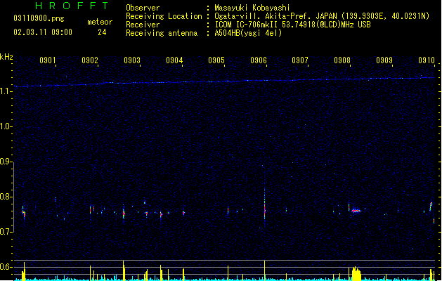Viewport: 442px width, 281px height.
Task: Click the 0903 time marker
Action: 132,60
